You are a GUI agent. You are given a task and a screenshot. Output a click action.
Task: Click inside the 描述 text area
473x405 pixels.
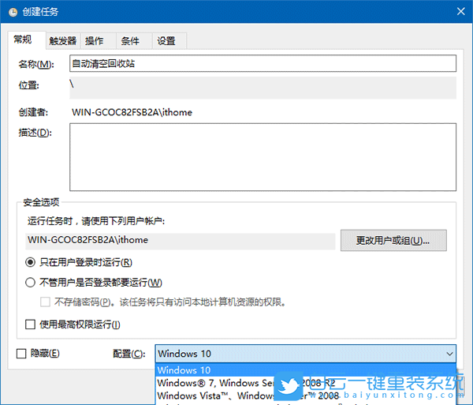point(263,157)
